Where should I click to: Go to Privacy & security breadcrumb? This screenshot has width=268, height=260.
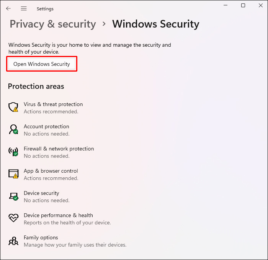click(53, 24)
